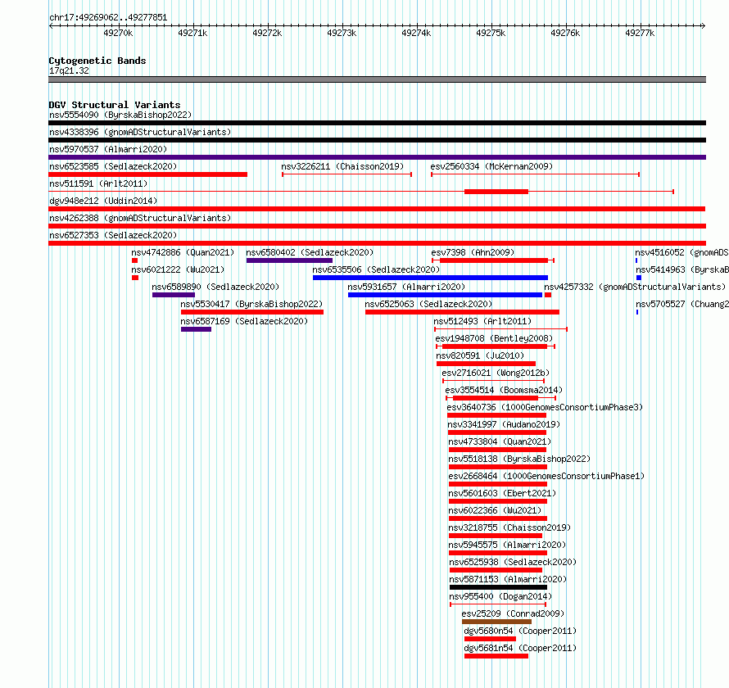
Task: Click the nsv5554090 (ByrskaBishop2022) label
Action: (x=120, y=115)
